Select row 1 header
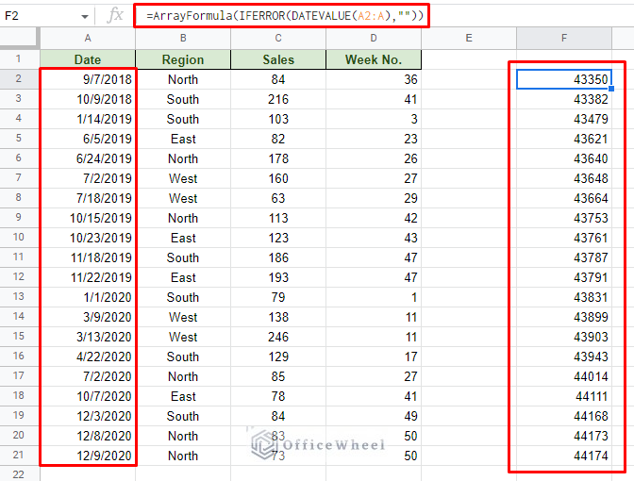This screenshot has width=634, height=481. [19, 59]
